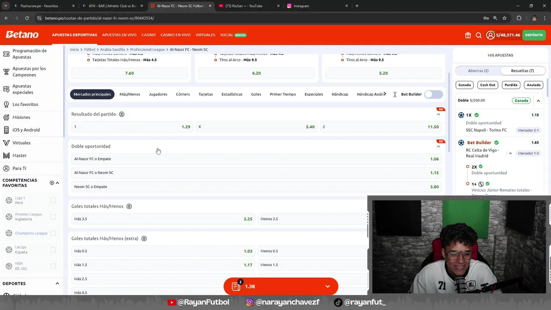Bet on Al-Nassr FC o Empate 1.06
This screenshot has height=310, width=551.
[256, 159]
